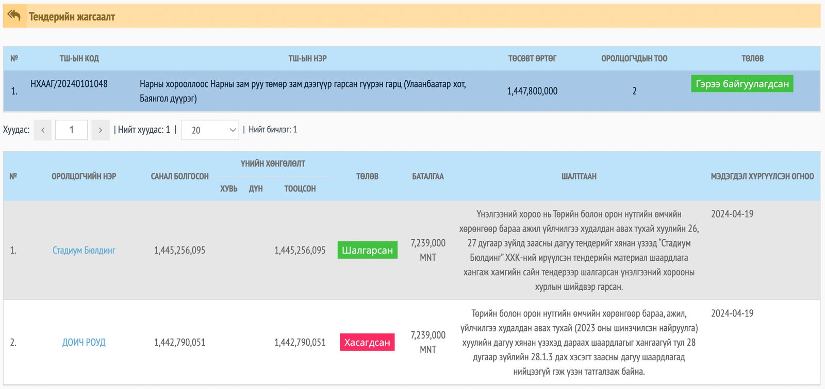Click the ОРОЛЦОГЧДЫН ТОО column header
This screenshot has width=825, height=389.
tap(634, 59)
